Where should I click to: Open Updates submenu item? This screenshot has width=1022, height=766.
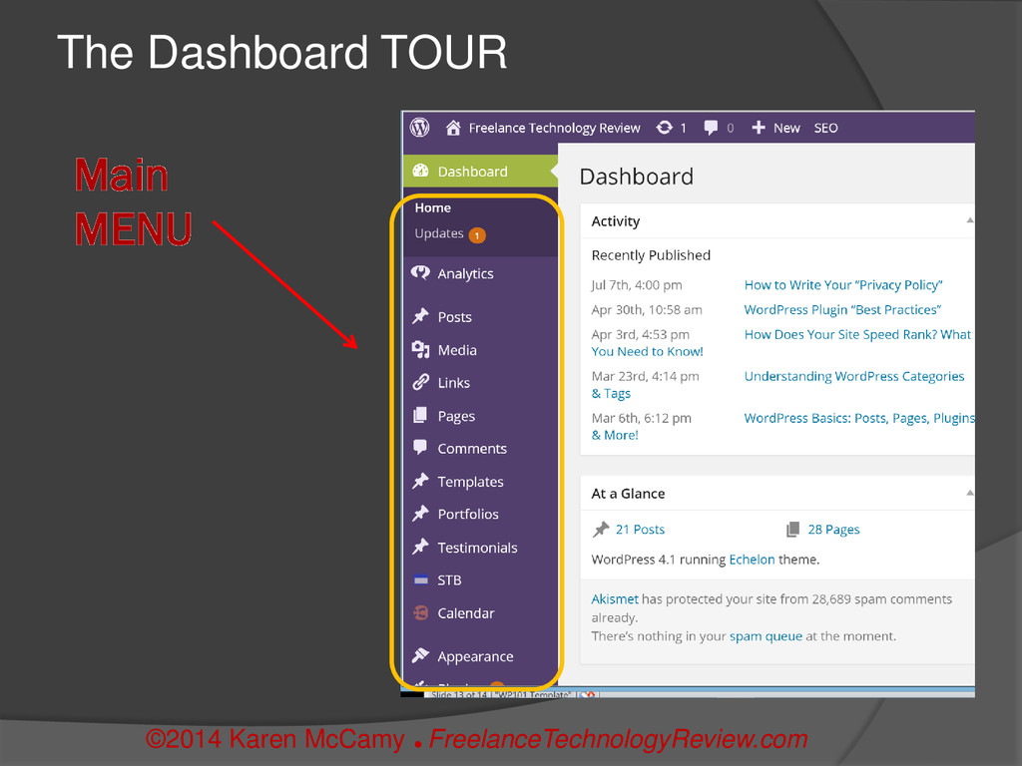439,233
